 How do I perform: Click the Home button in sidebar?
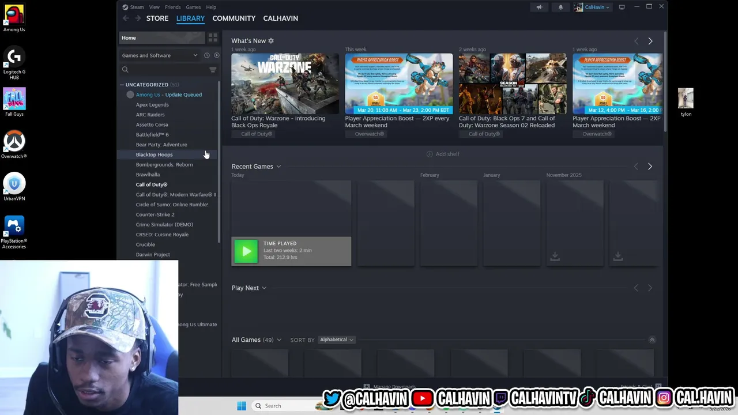point(161,38)
